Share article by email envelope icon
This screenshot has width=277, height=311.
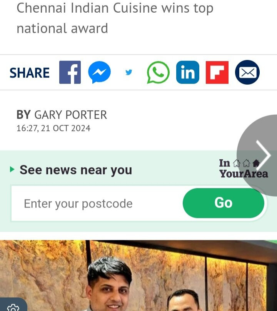click(x=247, y=72)
